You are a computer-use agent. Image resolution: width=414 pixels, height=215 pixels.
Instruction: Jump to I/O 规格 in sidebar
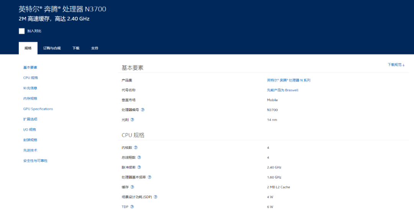[x=30, y=130]
